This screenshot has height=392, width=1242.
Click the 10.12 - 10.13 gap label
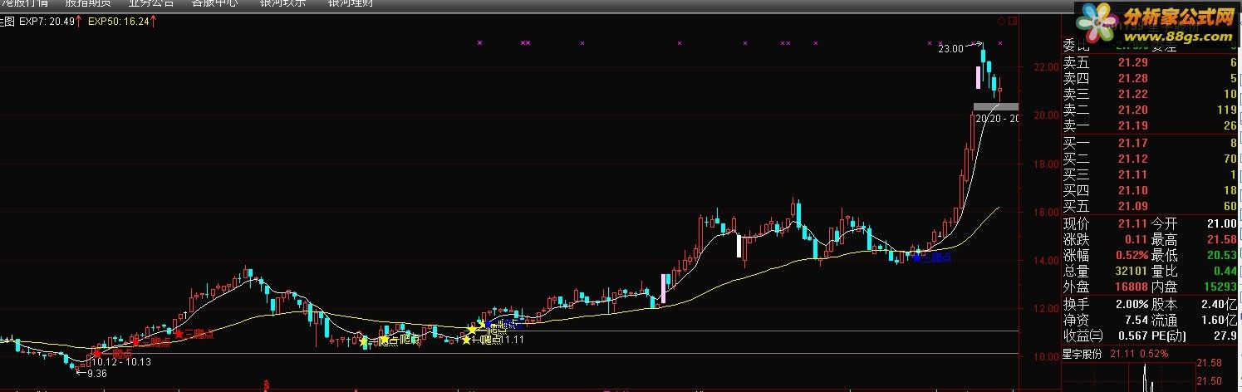tap(122, 361)
